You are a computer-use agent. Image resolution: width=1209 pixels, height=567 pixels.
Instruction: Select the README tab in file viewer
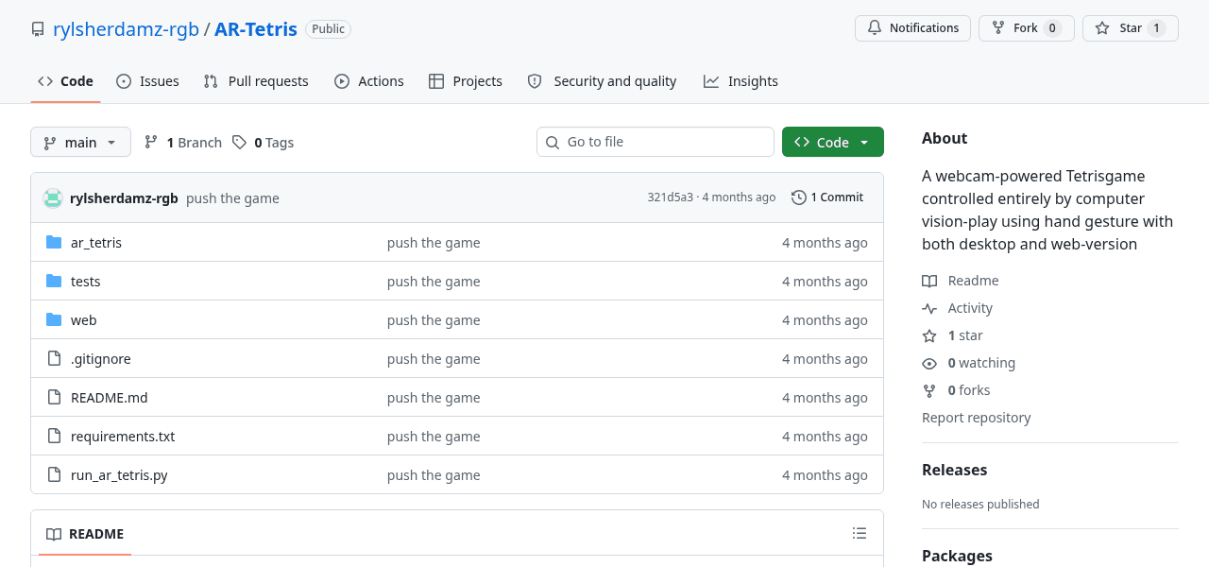click(x=85, y=534)
